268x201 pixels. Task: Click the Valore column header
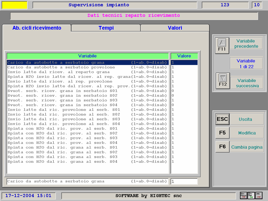184,56
